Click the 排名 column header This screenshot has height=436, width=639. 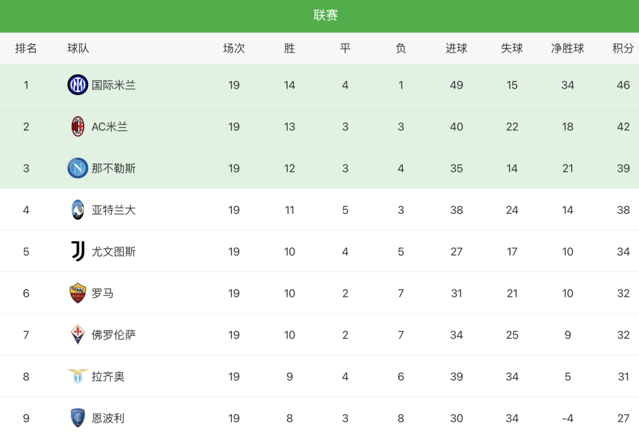click(26, 48)
